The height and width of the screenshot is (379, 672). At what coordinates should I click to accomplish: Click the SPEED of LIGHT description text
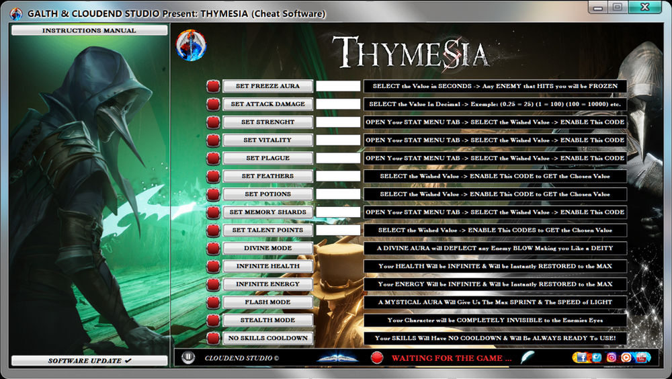tap(495, 302)
